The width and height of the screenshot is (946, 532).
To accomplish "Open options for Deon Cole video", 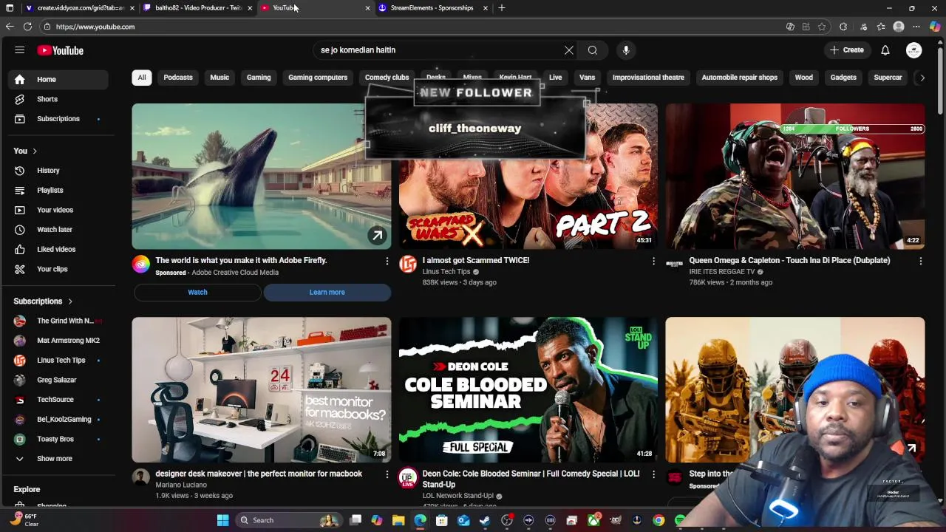I will (x=653, y=474).
